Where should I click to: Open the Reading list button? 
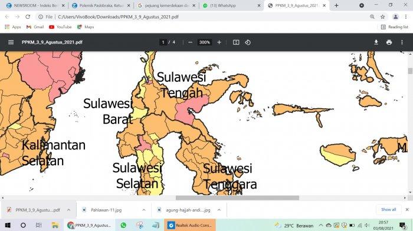point(395,27)
